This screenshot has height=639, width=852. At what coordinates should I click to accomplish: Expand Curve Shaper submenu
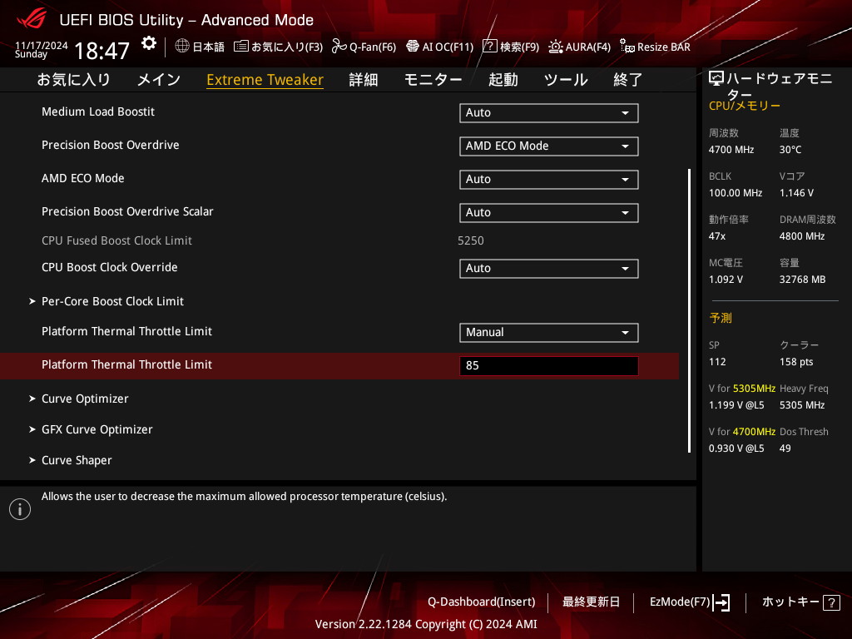point(77,460)
